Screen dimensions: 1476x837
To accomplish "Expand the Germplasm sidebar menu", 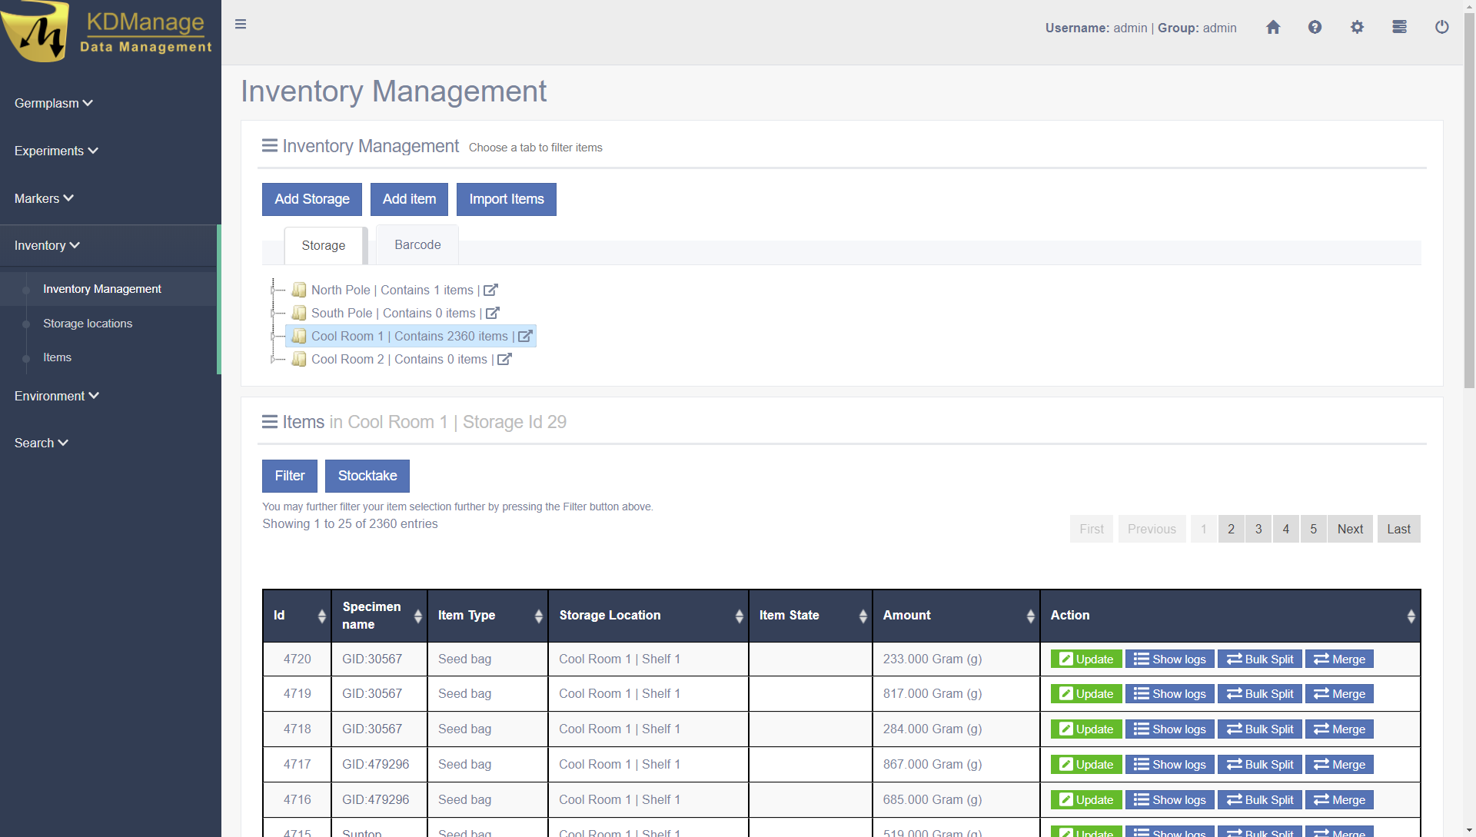I will [53, 103].
